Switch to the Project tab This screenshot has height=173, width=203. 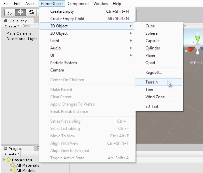coord(18,148)
